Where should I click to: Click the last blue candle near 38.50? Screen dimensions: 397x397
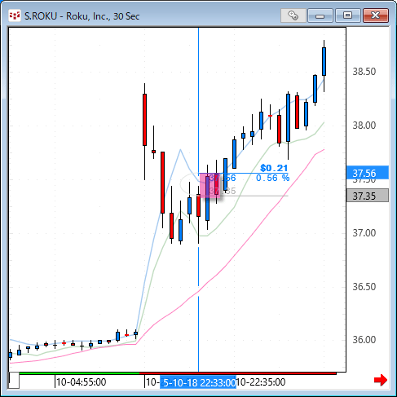(x=324, y=61)
